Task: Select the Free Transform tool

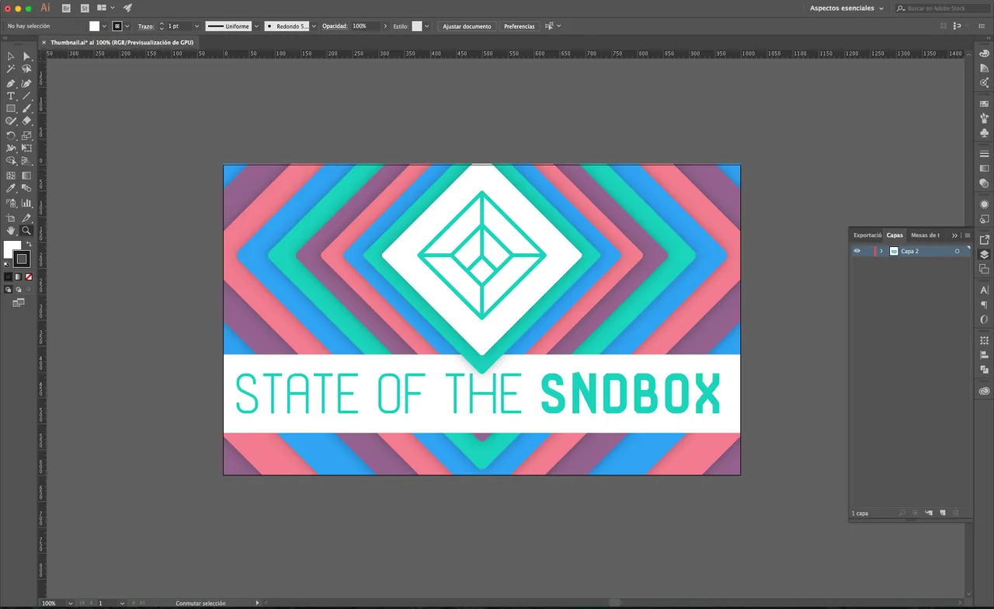Action: (x=26, y=148)
